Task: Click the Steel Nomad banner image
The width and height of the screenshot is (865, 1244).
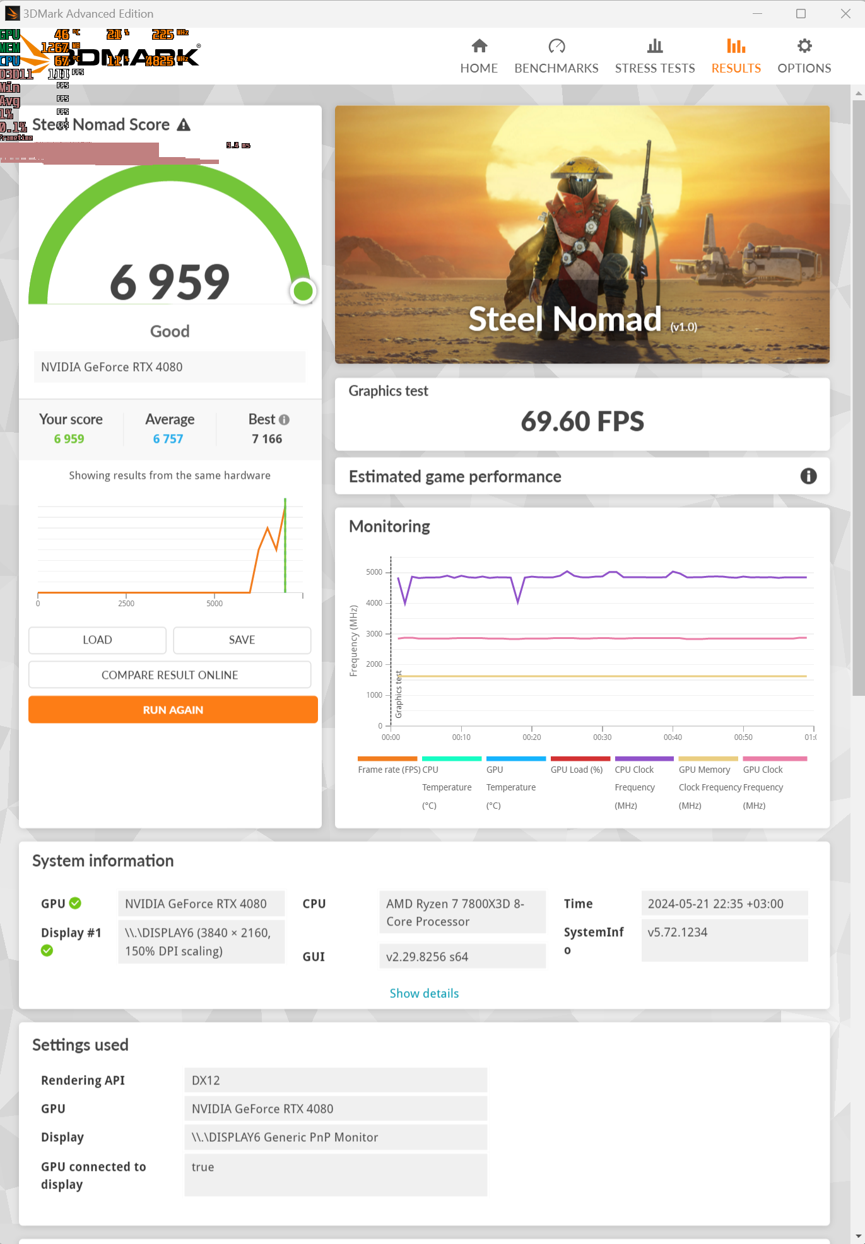Action: click(582, 234)
